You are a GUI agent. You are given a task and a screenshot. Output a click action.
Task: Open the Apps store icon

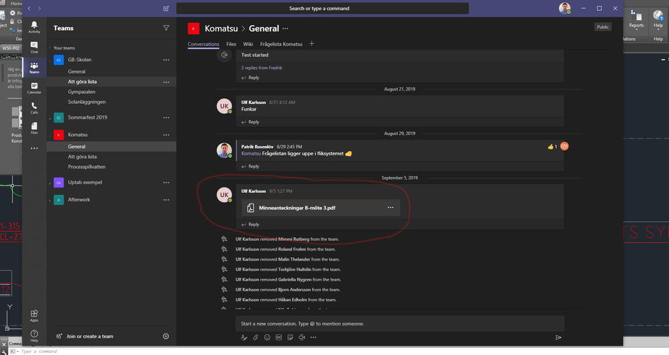click(34, 315)
